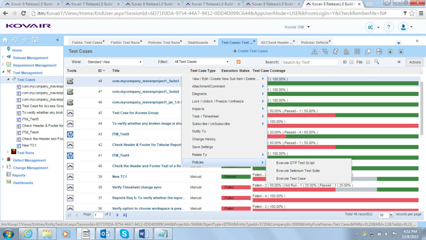Click the RSS feed icon
This screenshot has width=426, height=240.
coord(239,62)
